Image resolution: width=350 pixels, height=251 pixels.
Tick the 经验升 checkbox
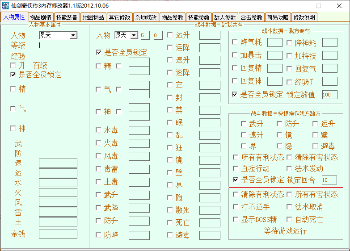pos(289,82)
